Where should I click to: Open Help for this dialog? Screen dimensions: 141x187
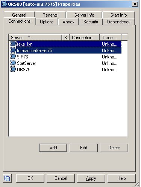[x=121, y=178]
